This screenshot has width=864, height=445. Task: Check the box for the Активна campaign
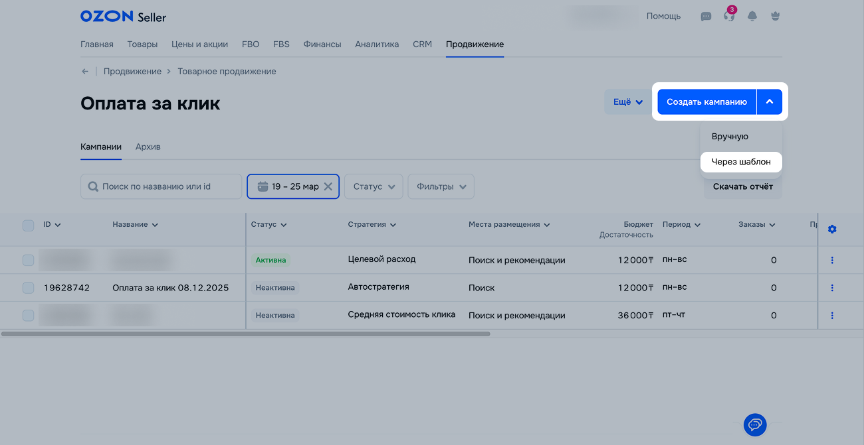tap(28, 260)
